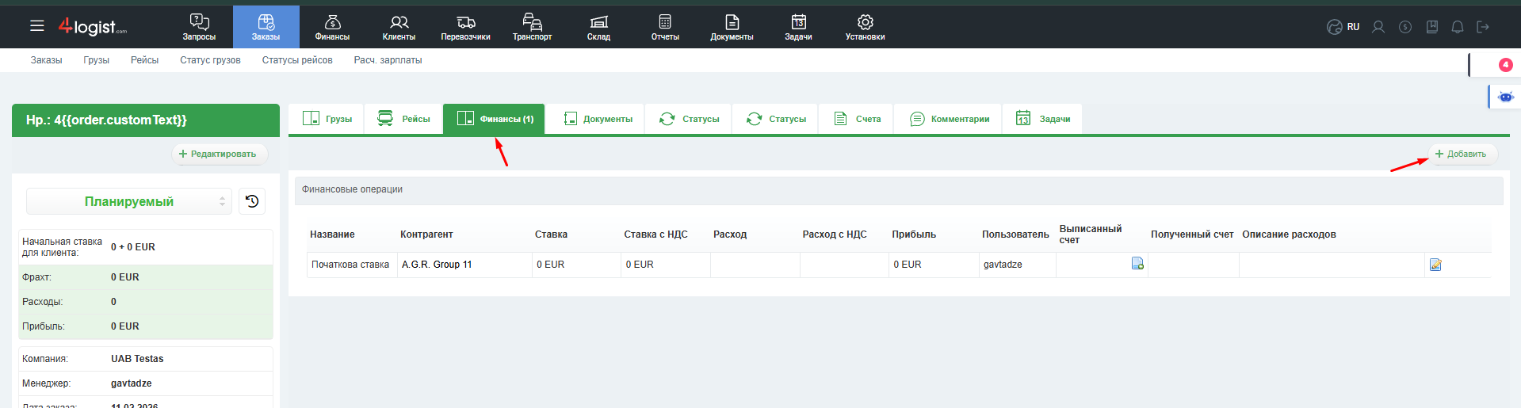This screenshot has height=408, width=1521.
Task: Switch to the Документы tab
Action: 598,119
